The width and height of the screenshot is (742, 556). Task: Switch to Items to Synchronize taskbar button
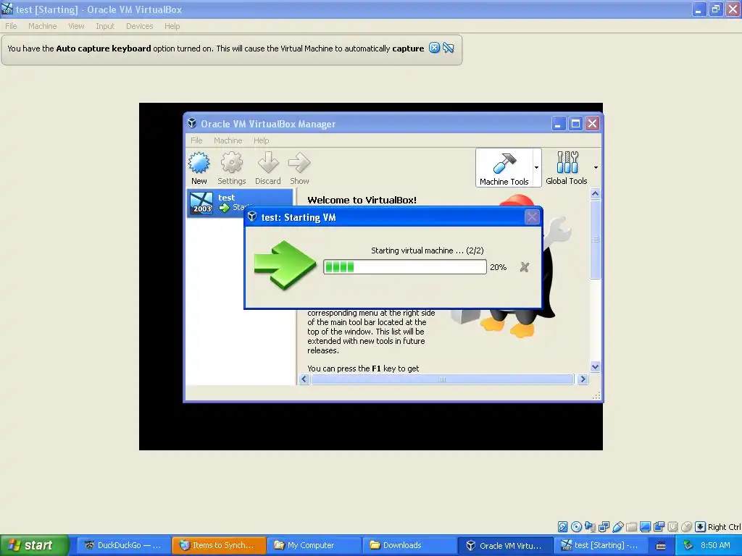pyautogui.click(x=218, y=545)
